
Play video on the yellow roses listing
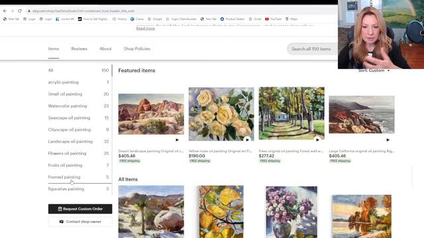pos(247,139)
